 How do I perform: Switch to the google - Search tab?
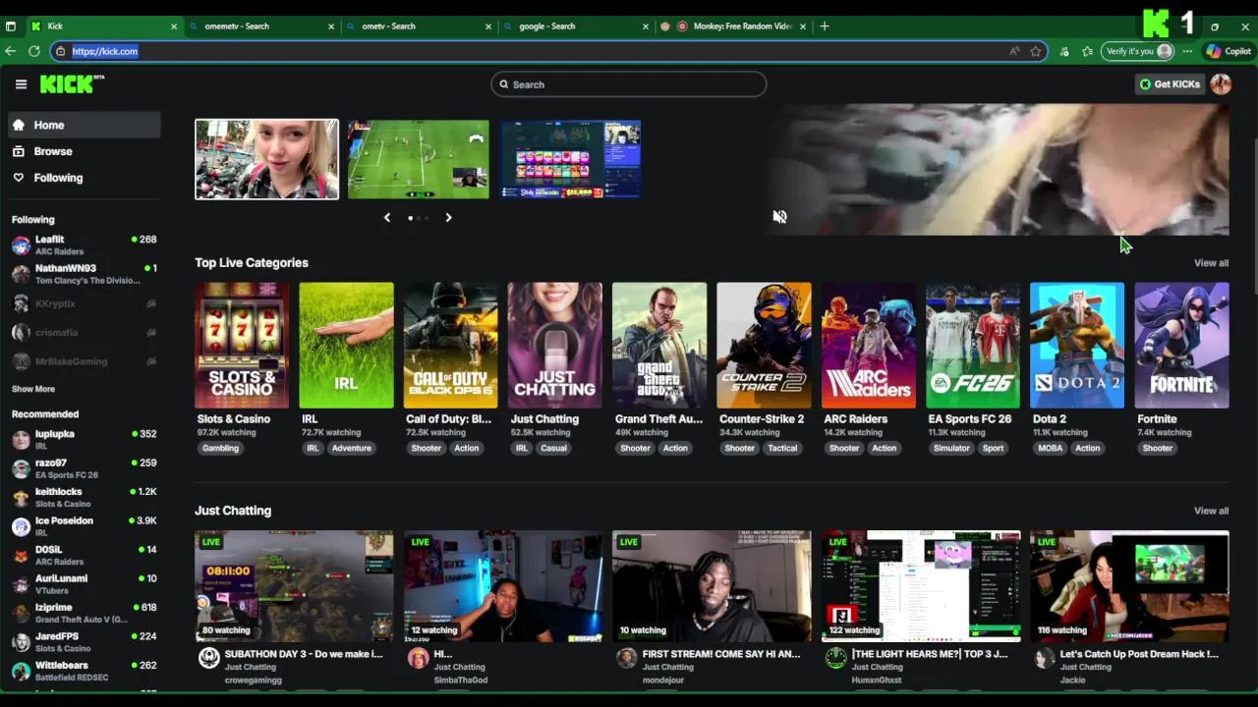pos(575,27)
